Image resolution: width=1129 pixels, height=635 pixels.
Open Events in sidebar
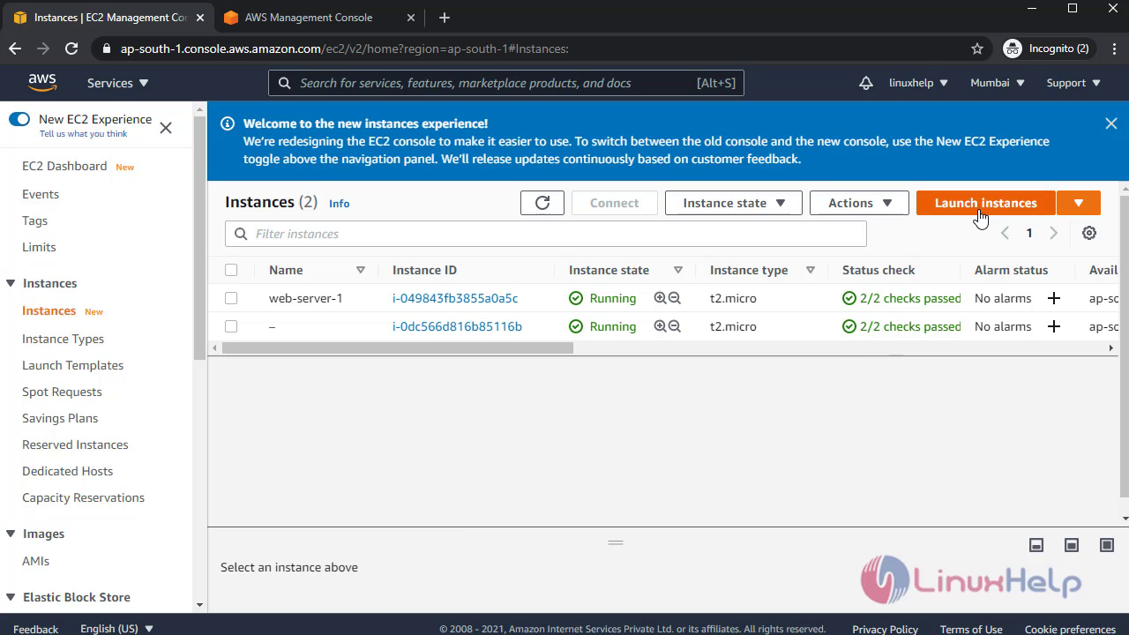pos(41,194)
